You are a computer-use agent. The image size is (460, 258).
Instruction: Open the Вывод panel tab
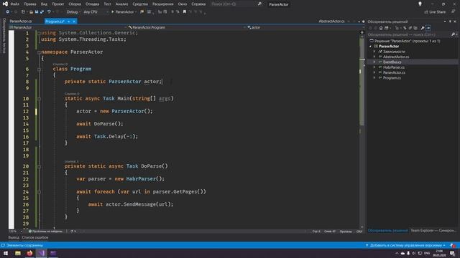point(14,237)
